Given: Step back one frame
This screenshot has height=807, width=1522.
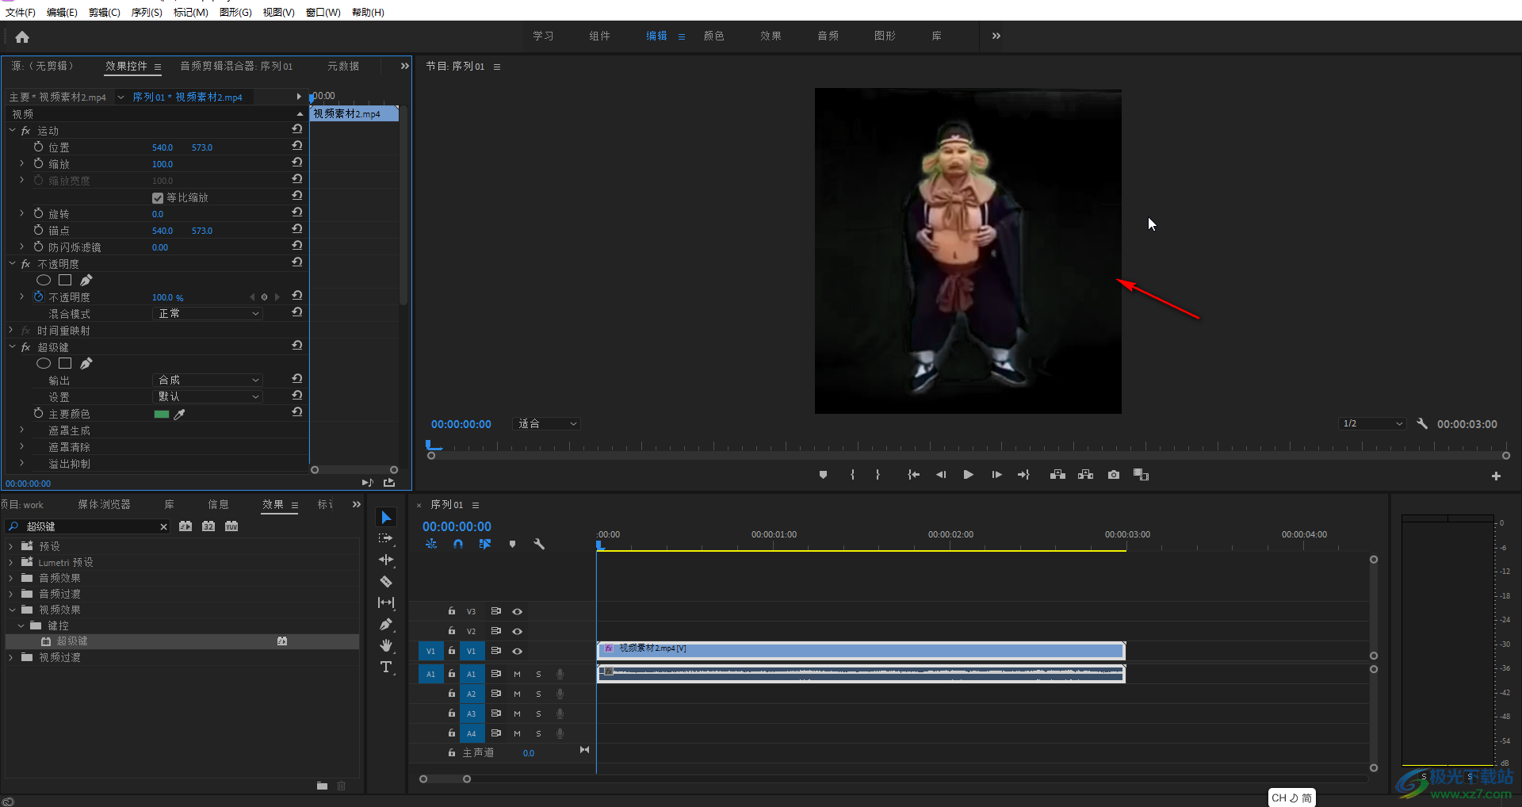Looking at the screenshot, I should [x=941, y=475].
